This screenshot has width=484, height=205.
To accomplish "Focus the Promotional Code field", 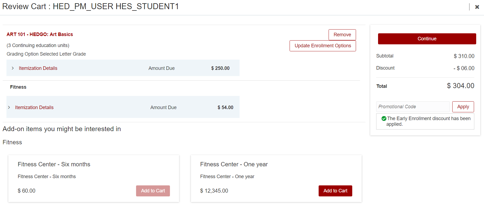I will pos(413,107).
